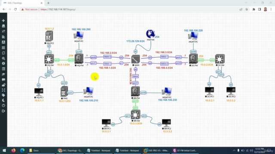Expand the system tray hidden icons chevron
The image size is (275, 154).
[x=234, y=150]
